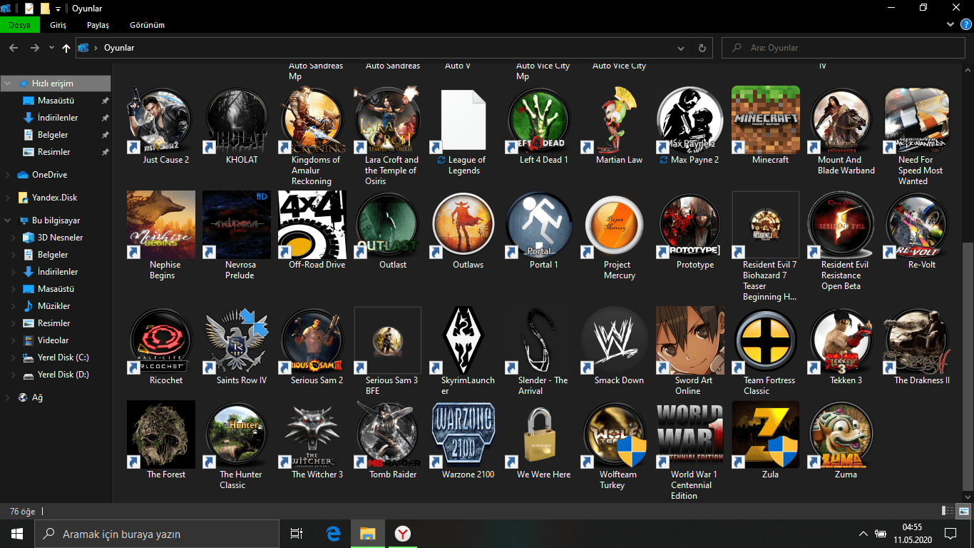Screen dimensions: 974x548
Task: Select the Martian Law shortcut icon
Action: [x=615, y=121]
